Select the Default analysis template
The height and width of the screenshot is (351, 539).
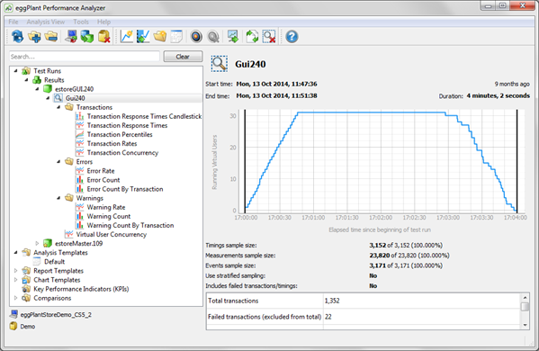54,262
